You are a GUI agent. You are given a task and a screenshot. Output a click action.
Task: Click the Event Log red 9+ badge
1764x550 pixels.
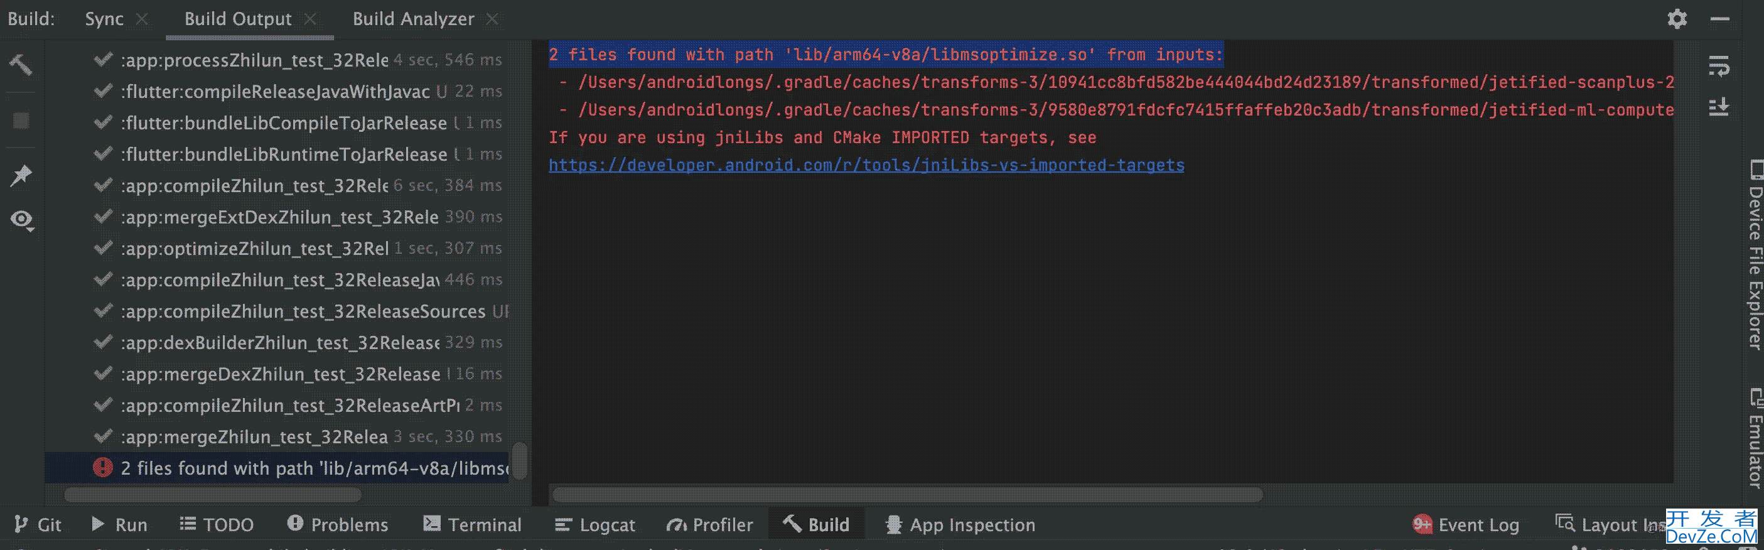[1422, 525]
